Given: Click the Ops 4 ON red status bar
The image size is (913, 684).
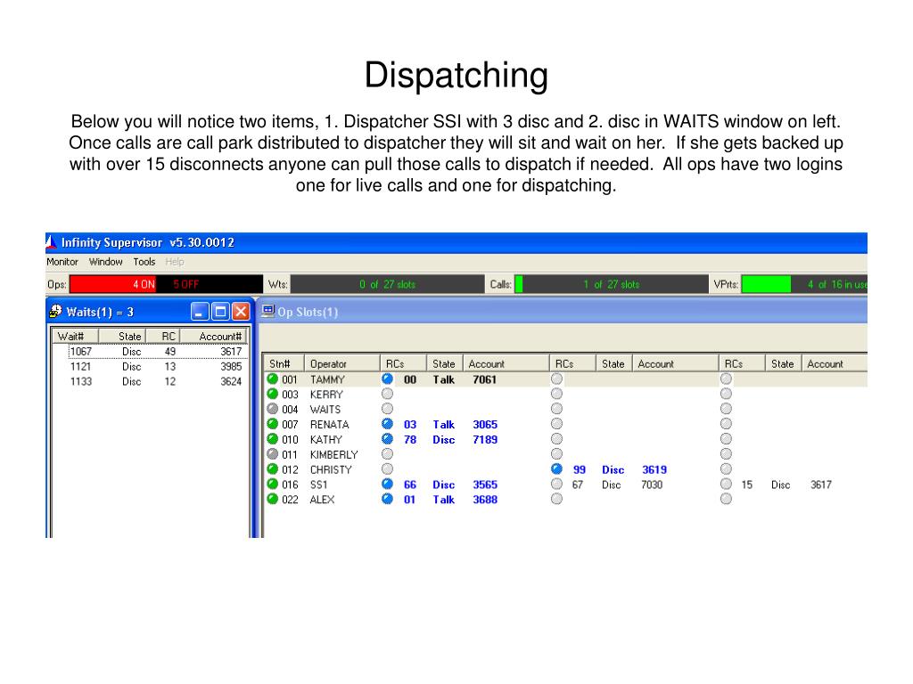Looking at the screenshot, I should click(113, 284).
